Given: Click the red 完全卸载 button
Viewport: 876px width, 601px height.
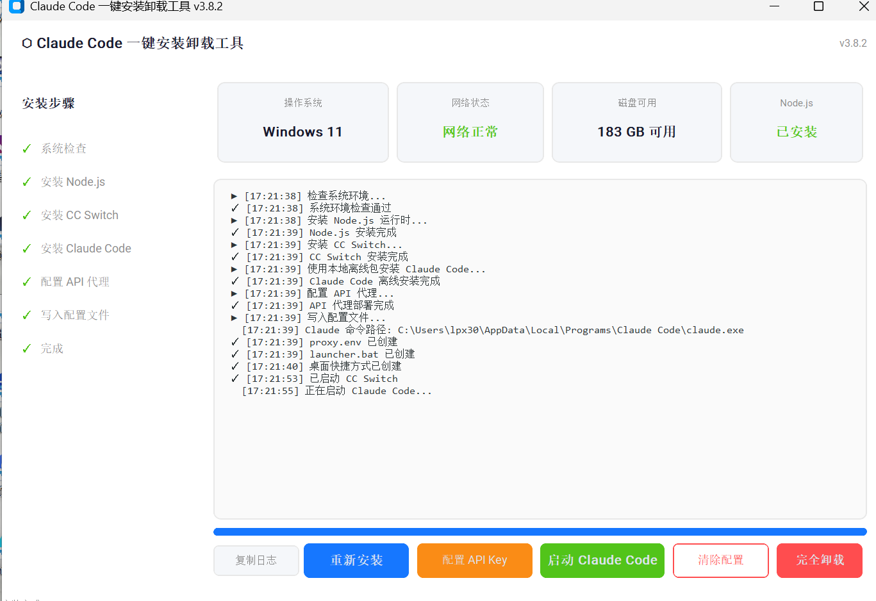Looking at the screenshot, I should coord(820,561).
